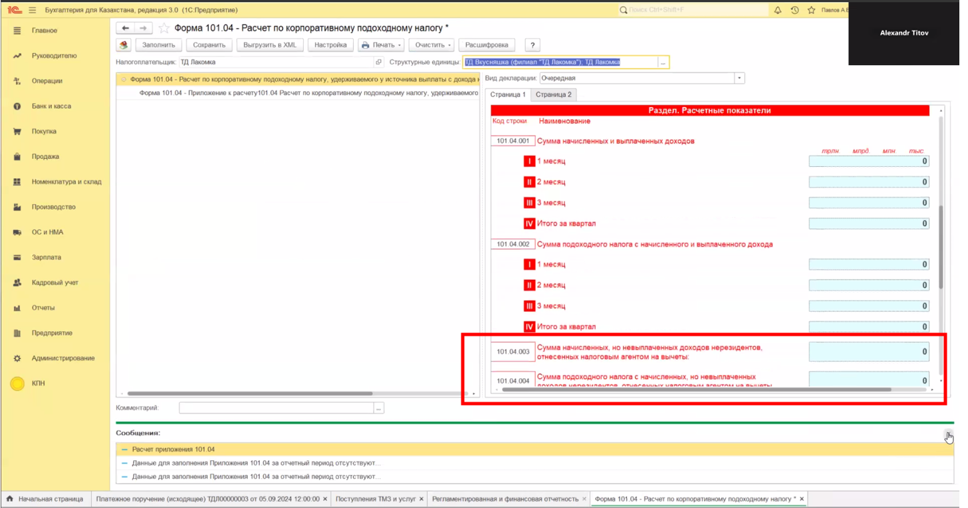The image size is (968, 508).
Task: Switch to Страница 2 tab
Action: [553, 94]
